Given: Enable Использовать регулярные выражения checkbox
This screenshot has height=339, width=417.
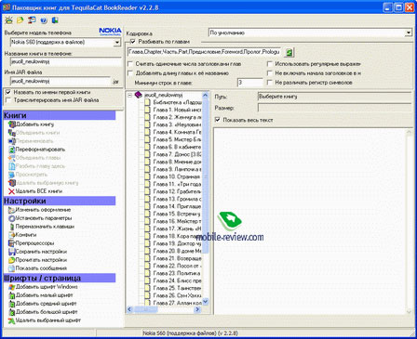Looking at the screenshot, I should (270, 64).
